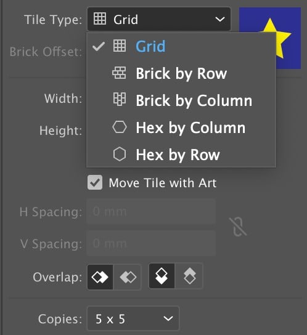Choose Brick by Row from list
307x335 pixels.
coord(181,73)
